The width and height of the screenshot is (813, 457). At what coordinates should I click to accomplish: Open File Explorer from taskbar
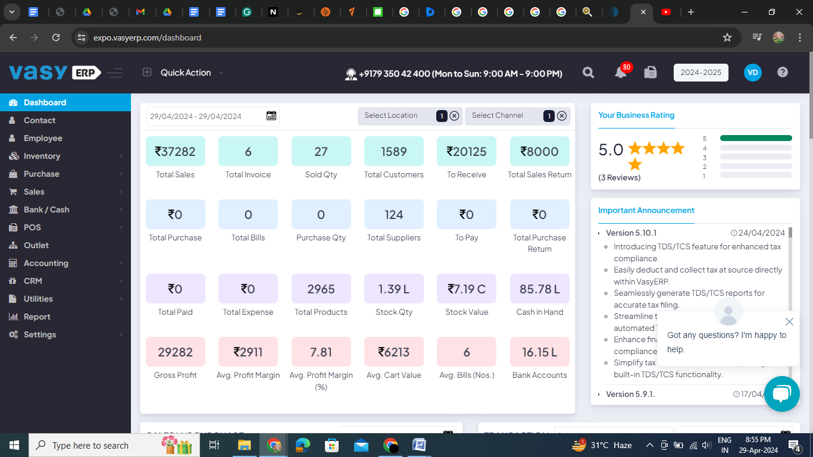click(244, 445)
